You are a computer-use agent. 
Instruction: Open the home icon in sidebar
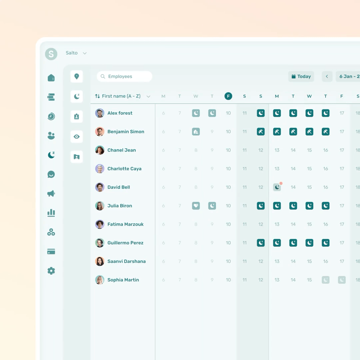(51, 78)
